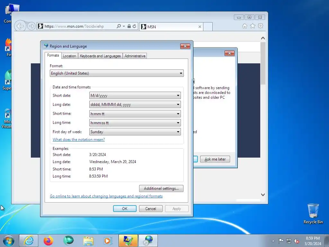Refresh the MSN page
This screenshot has width=329, height=247.
[134, 26]
